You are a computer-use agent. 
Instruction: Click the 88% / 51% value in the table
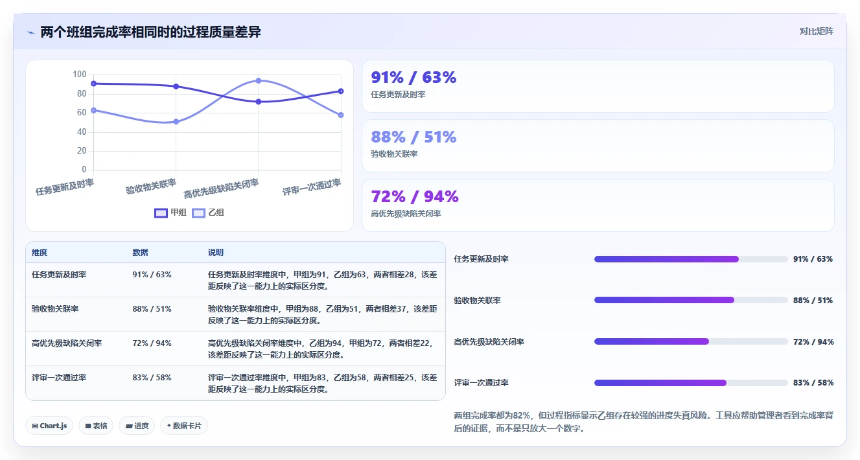click(152, 309)
